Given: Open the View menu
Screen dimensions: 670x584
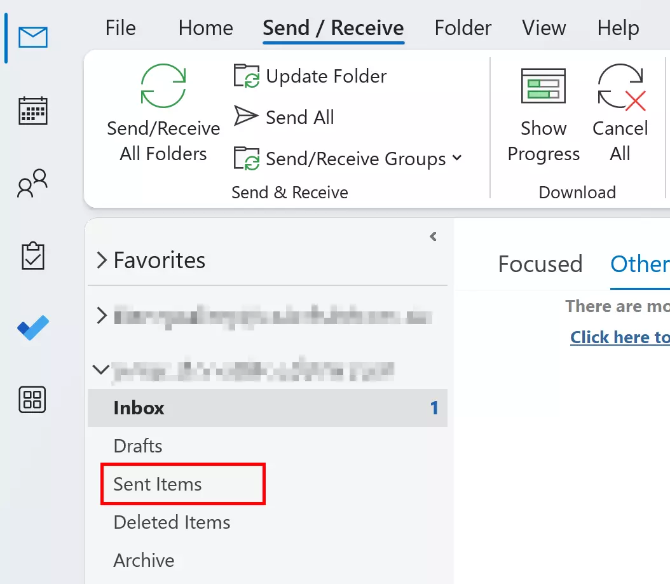Looking at the screenshot, I should (x=544, y=28).
